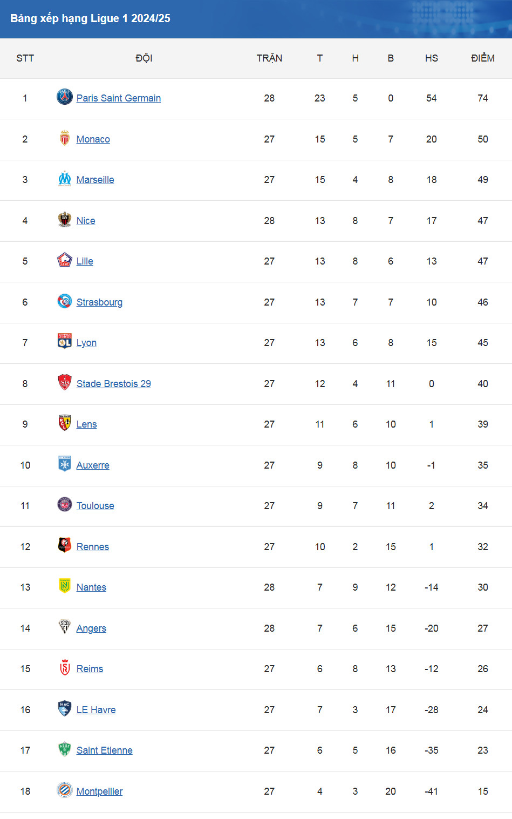Open the Rennes team link
Screen dimensions: 512x819
tap(93, 547)
